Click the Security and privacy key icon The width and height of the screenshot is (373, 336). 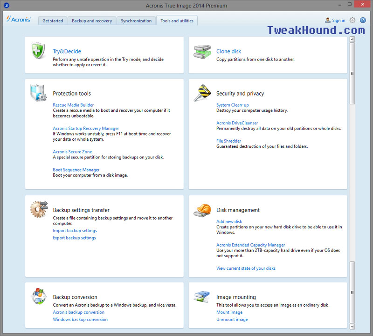202,92
